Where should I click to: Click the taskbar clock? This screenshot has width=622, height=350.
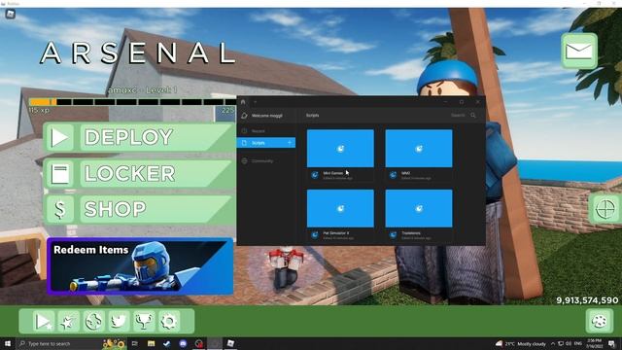[594, 343]
